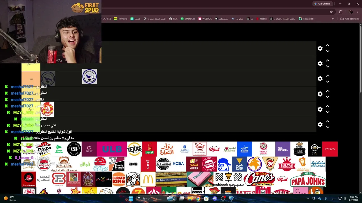This screenshot has height=203, width=362.
Task: Open the LMS bookmark
Action: coord(173,19)
